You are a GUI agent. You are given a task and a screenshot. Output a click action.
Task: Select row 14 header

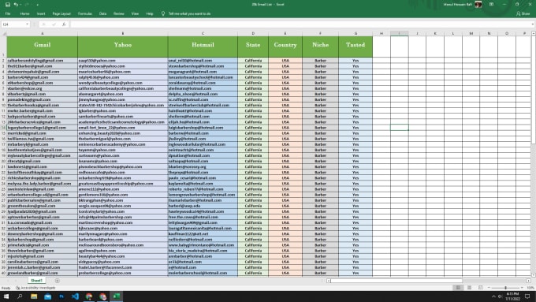click(4, 128)
